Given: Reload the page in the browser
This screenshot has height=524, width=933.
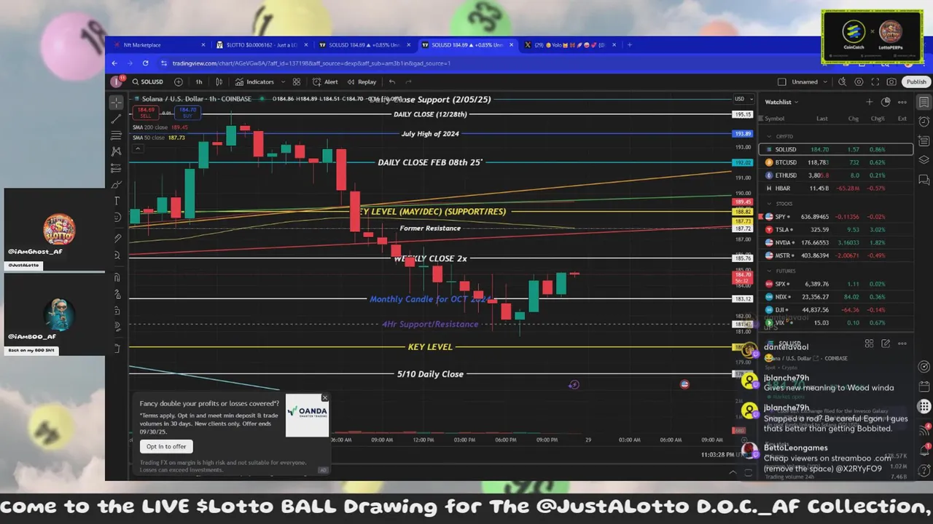Looking at the screenshot, I should [146, 63].
